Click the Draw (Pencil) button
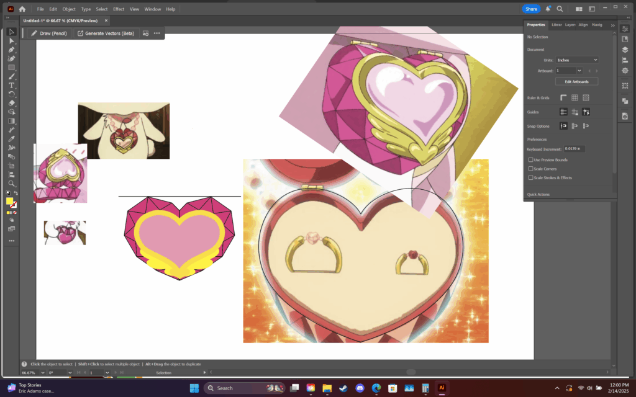The height and width of the screenshot is (397, 636). (x=49, y=33)
